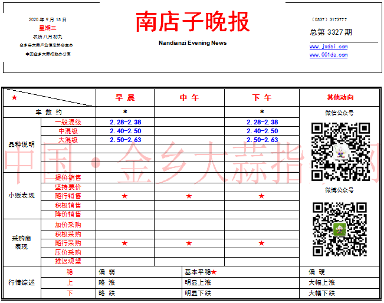
Task: Click the morning star in 随行采购 row
Action: pos(124,243)
